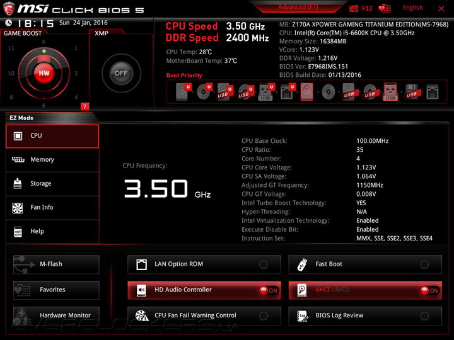Enable the LAN Option ROM switch

coord(264,264)
